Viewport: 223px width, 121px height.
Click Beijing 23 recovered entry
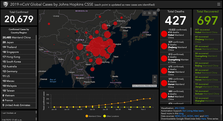coord(207,64)
